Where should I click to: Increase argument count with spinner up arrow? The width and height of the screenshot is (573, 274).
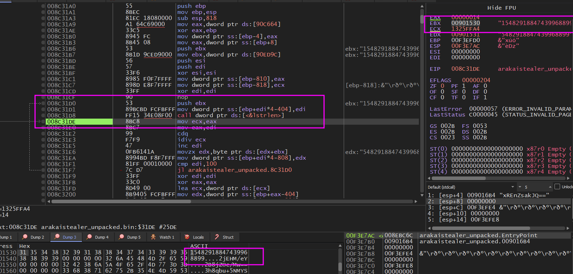(x=550, y=187)
